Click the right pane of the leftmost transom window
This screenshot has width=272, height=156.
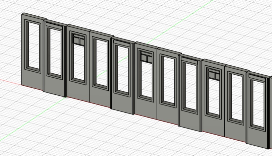tap(81, 42)
